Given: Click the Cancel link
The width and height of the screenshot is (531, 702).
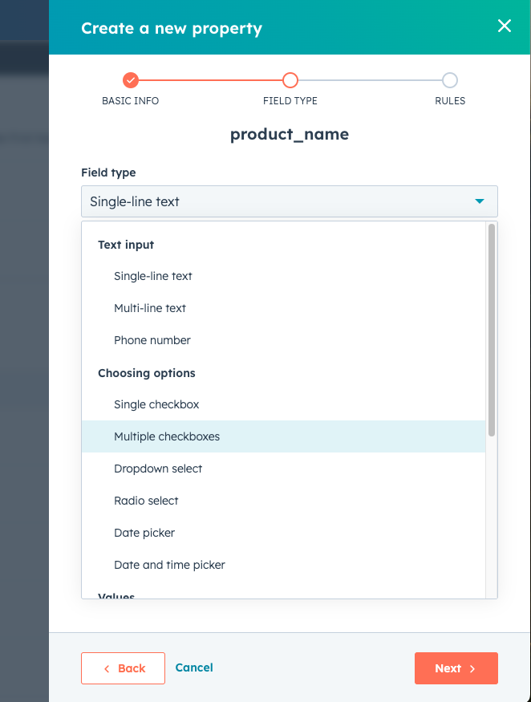Looking at the screenshot, I should (193, 668).
